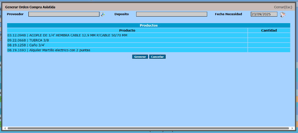Select the TUERCA 3/8 product row
Viewport: 298px width, 133px height.
[127, 40]
